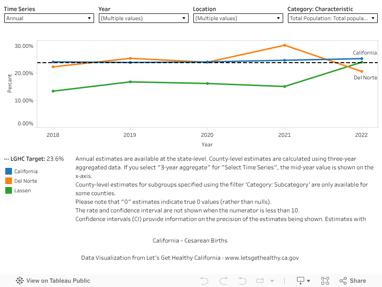Screen dimensions: 382x287
Task: Click the refresh data icon
Action: pos(260,281)
